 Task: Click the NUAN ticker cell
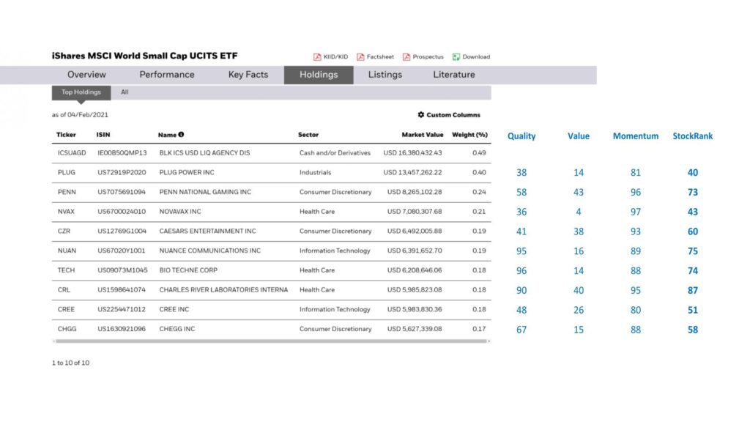tap(67, 251)
